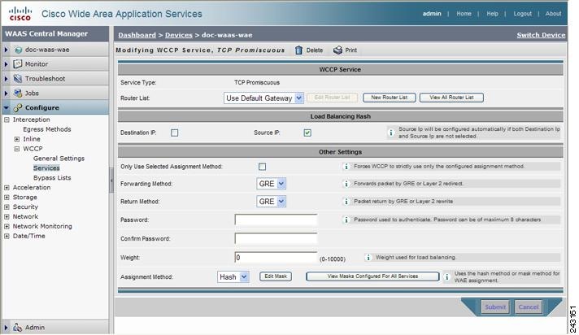
Task: Follow the Devices breadcrumb link
Action: [x=179, y=35]
